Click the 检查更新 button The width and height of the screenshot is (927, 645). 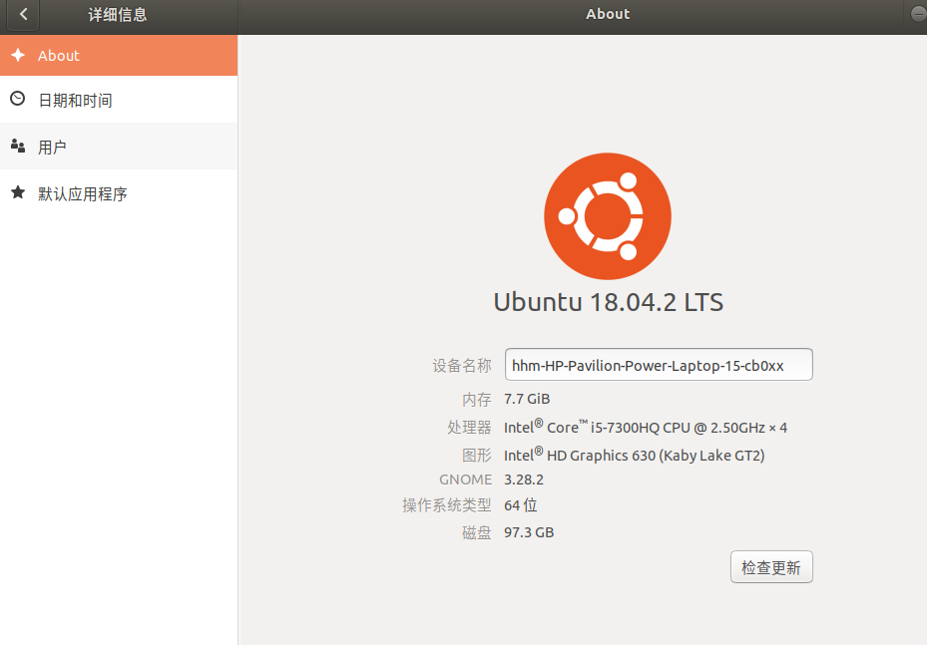[x=770, y=566]
